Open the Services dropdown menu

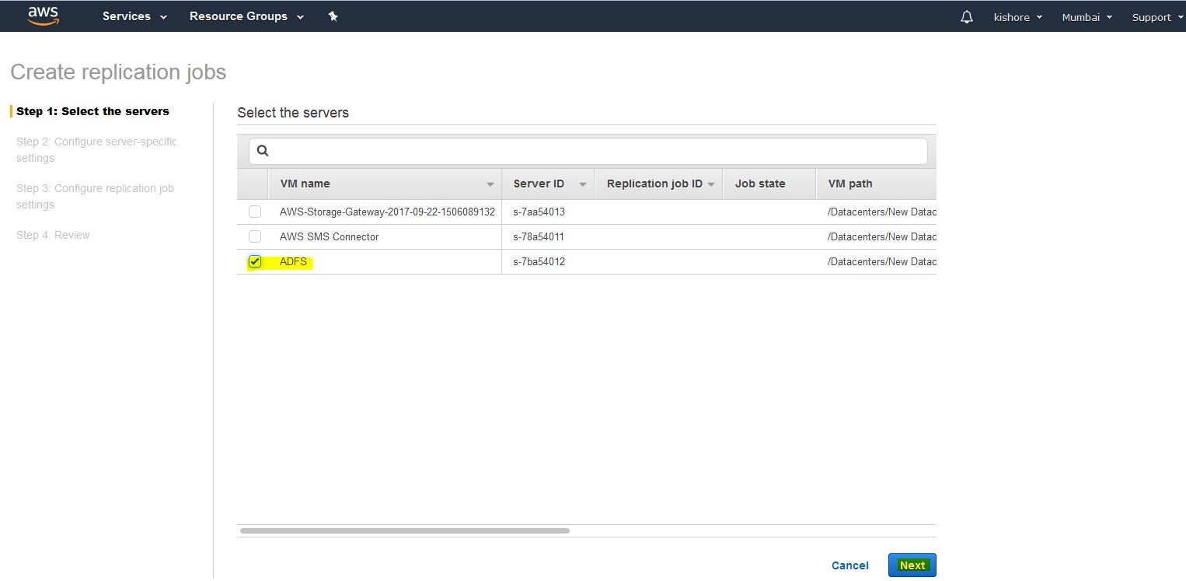pyautogui.click(x=134, y=16)
